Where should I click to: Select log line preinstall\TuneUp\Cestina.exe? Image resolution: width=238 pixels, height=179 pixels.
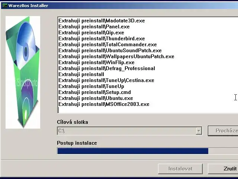tap(106, 81)
